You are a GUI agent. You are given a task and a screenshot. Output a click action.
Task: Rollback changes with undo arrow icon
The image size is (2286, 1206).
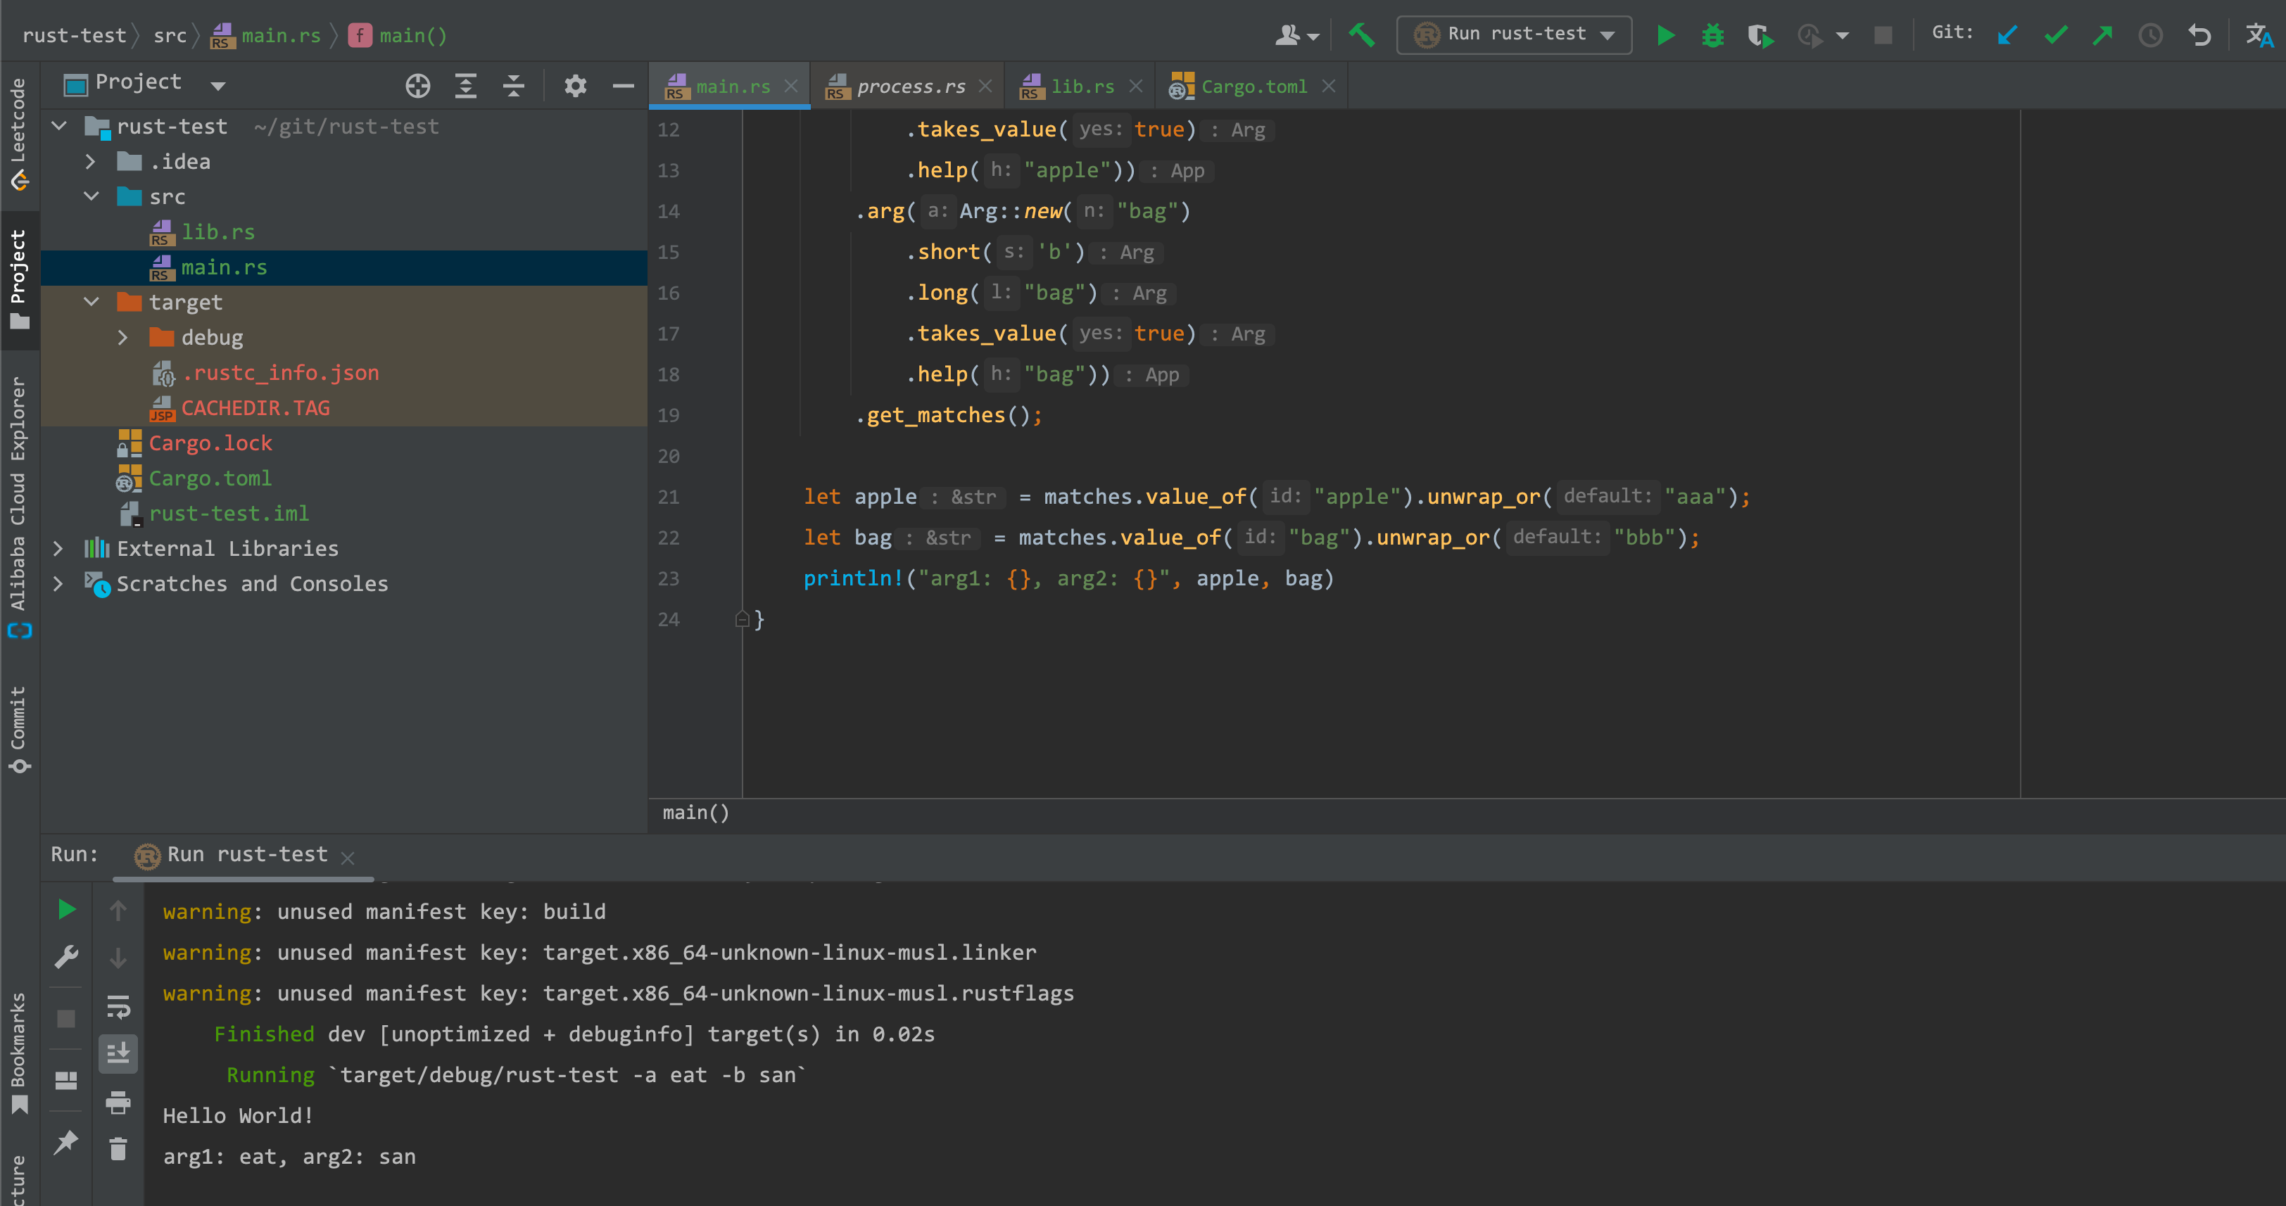[2199, 34]
